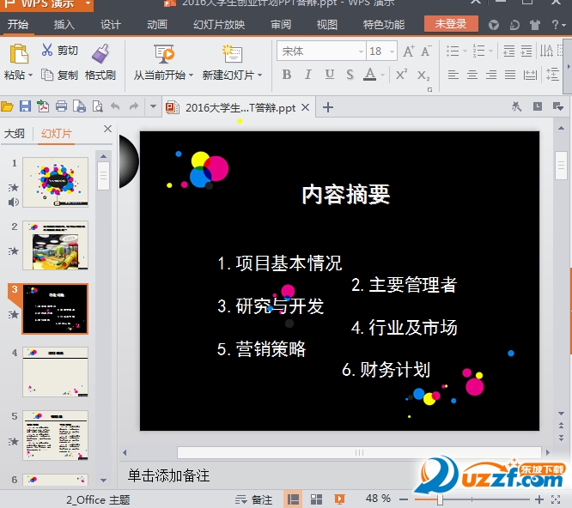Viewport: 572px width, 508px height.
Task: Click the New Slide icon
Action: (232, 54)
